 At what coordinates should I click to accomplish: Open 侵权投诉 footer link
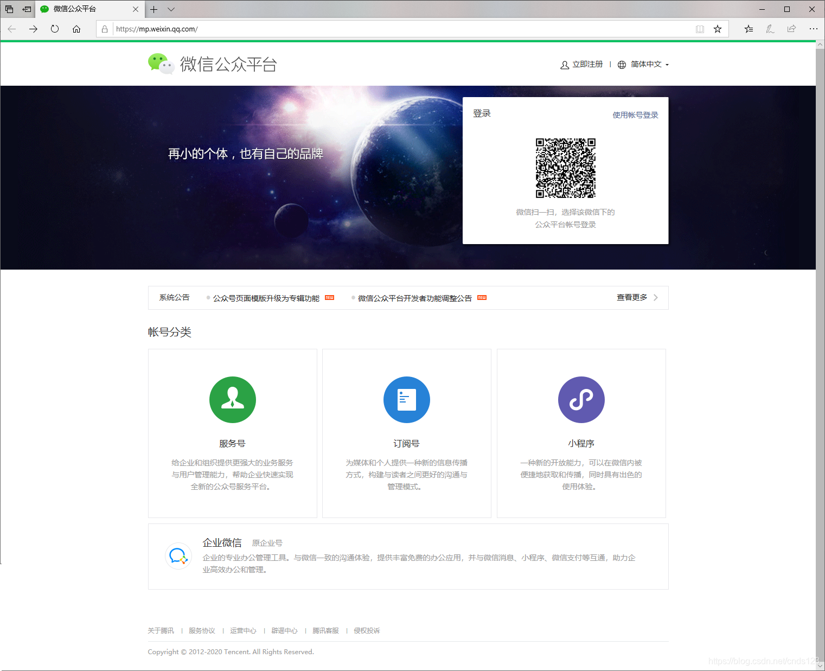(x=367, y=631)
